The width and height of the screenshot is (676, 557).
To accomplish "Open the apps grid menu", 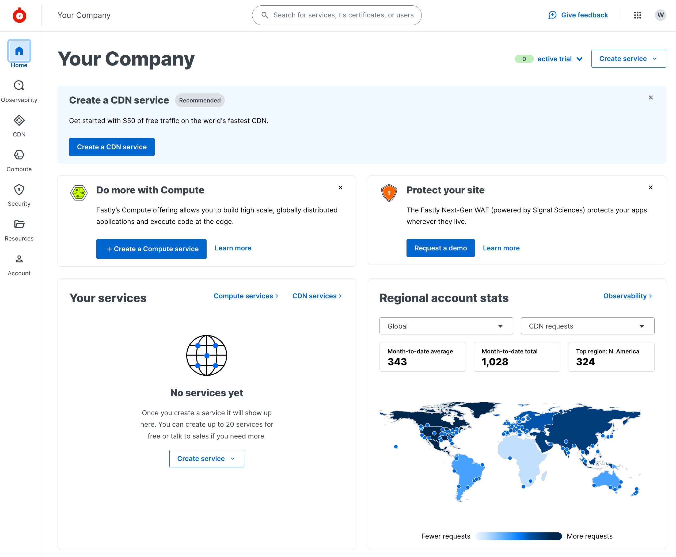I will click(x=637, y=15).
